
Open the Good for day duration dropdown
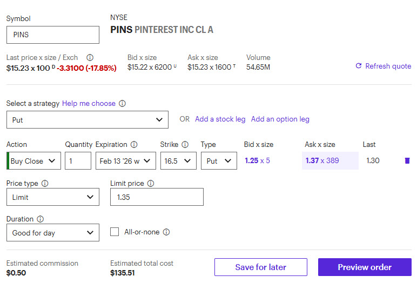pyautogui.click(x=53, y=233)
